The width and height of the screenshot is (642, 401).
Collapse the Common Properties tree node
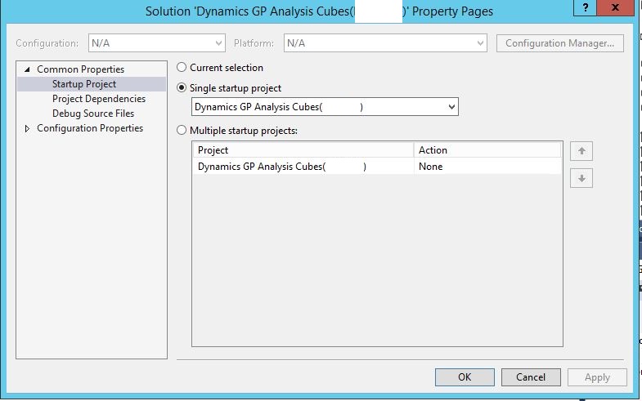(27, 69)
